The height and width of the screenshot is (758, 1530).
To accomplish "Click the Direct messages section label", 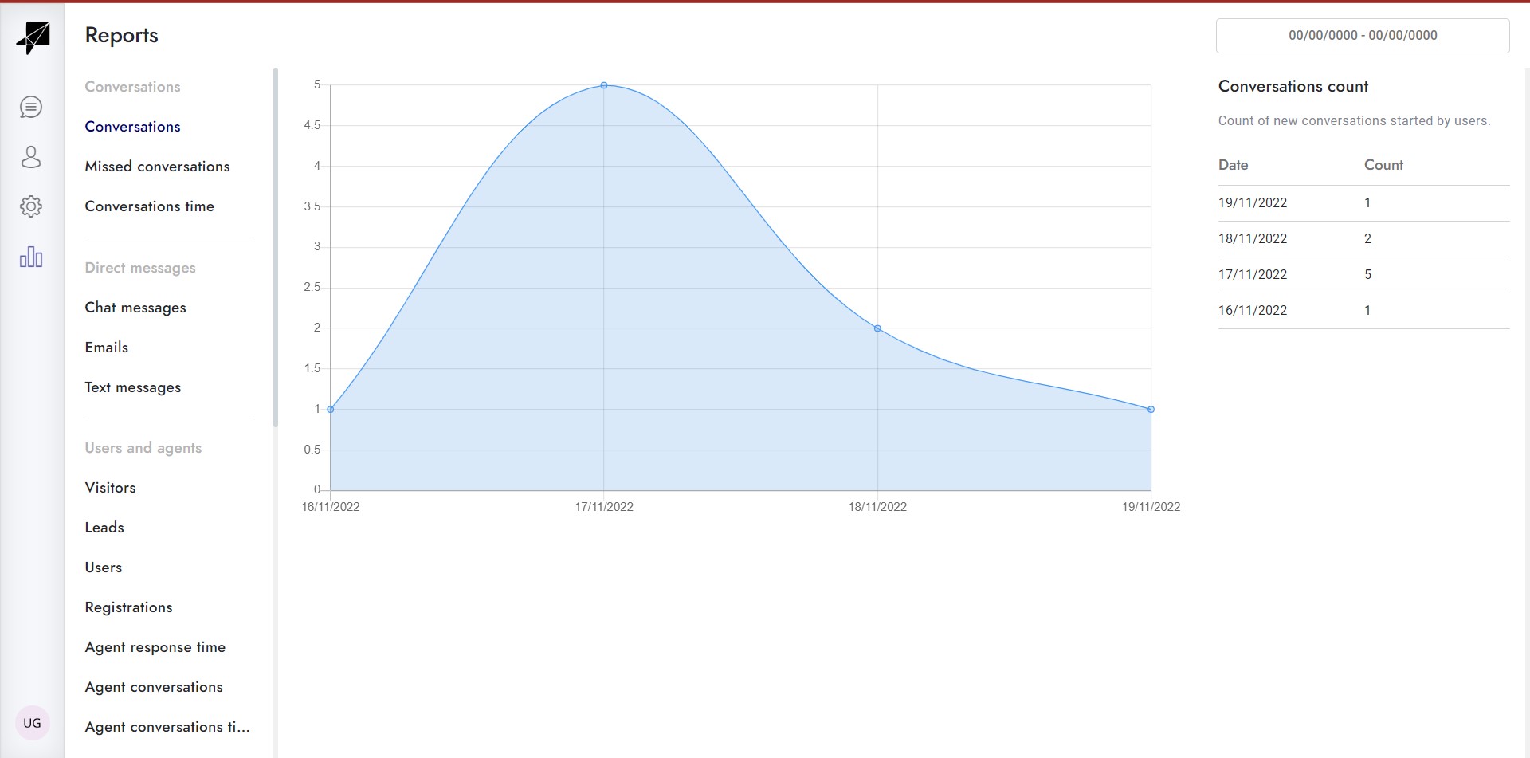I will point(140,268).
